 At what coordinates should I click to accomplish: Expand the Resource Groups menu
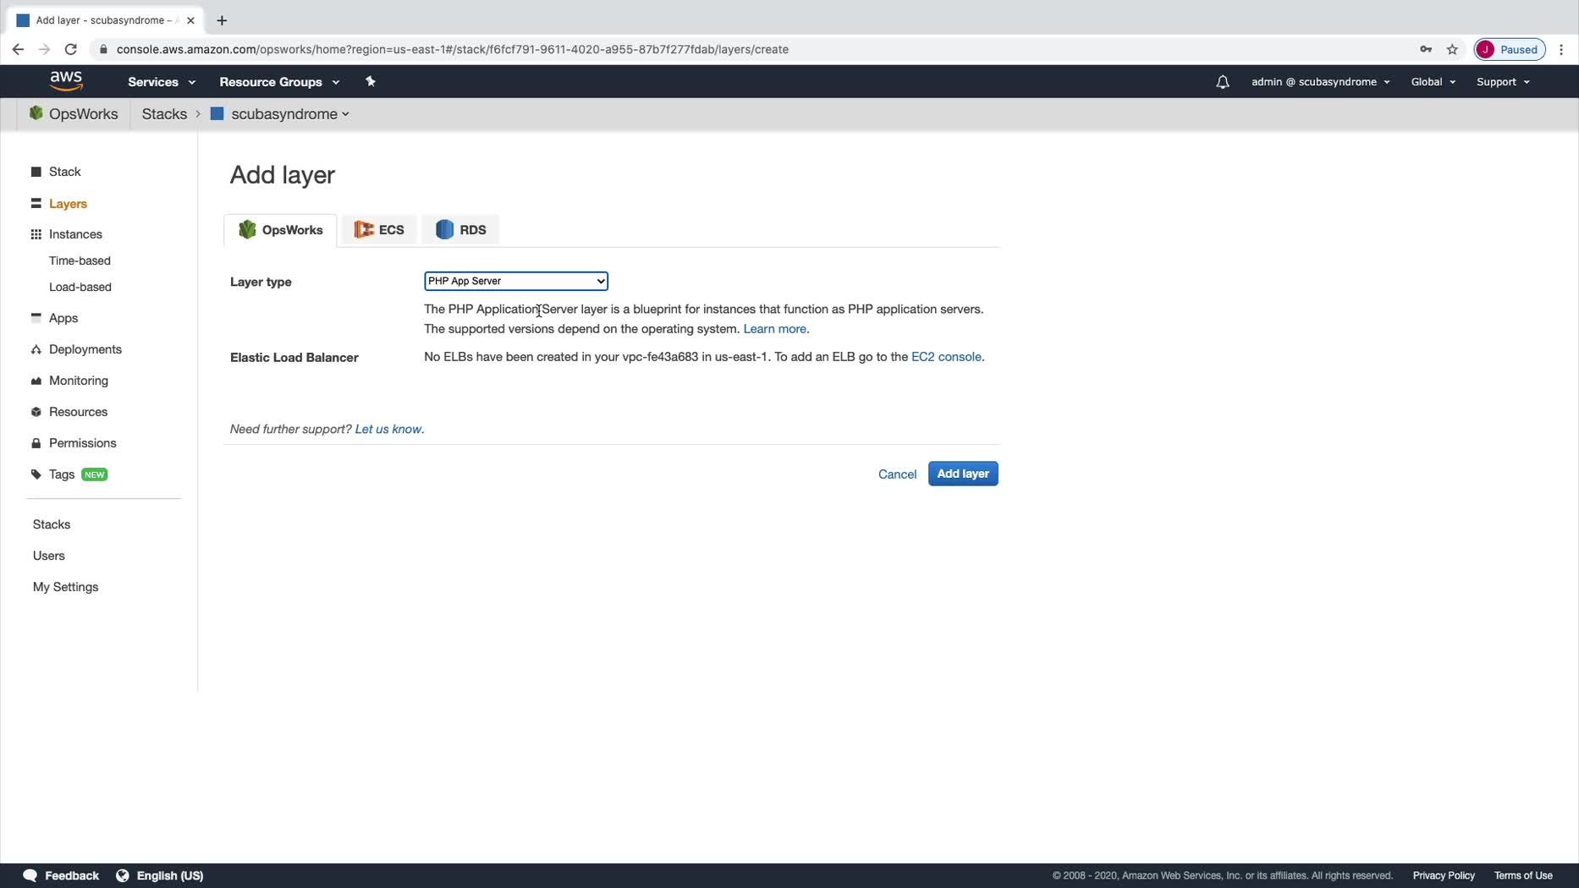click(x=279, y=82)
